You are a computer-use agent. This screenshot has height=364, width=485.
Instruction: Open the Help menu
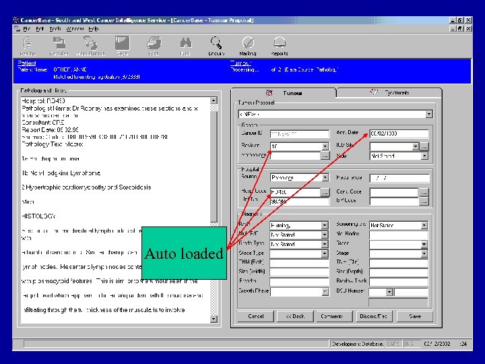tap(94, 29)
